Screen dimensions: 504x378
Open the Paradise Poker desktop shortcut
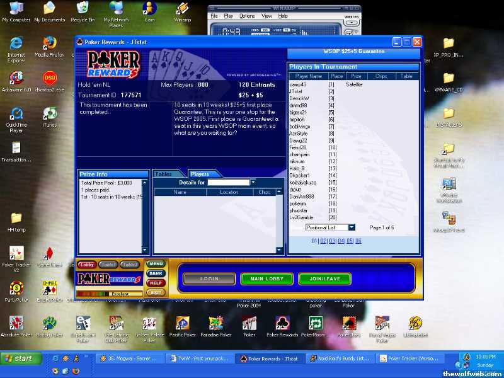pos(215,324)
